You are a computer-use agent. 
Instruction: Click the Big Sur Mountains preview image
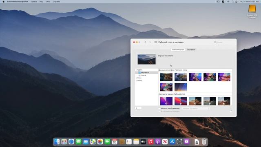pos(146,59)
